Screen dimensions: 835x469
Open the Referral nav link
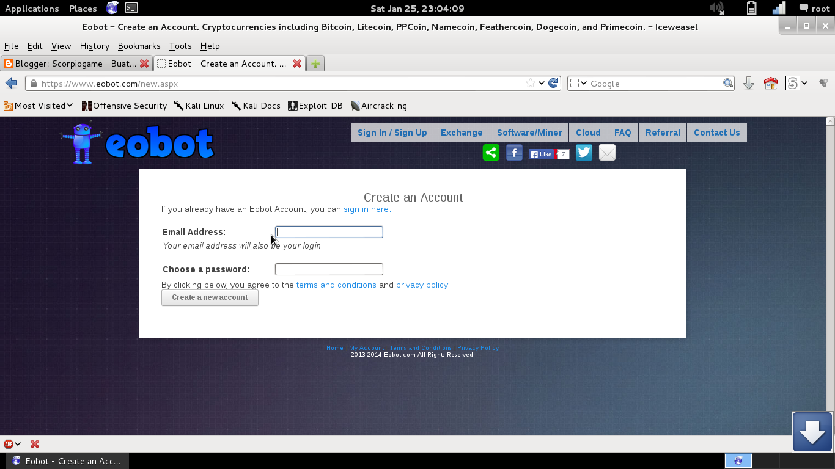(663, 133)
